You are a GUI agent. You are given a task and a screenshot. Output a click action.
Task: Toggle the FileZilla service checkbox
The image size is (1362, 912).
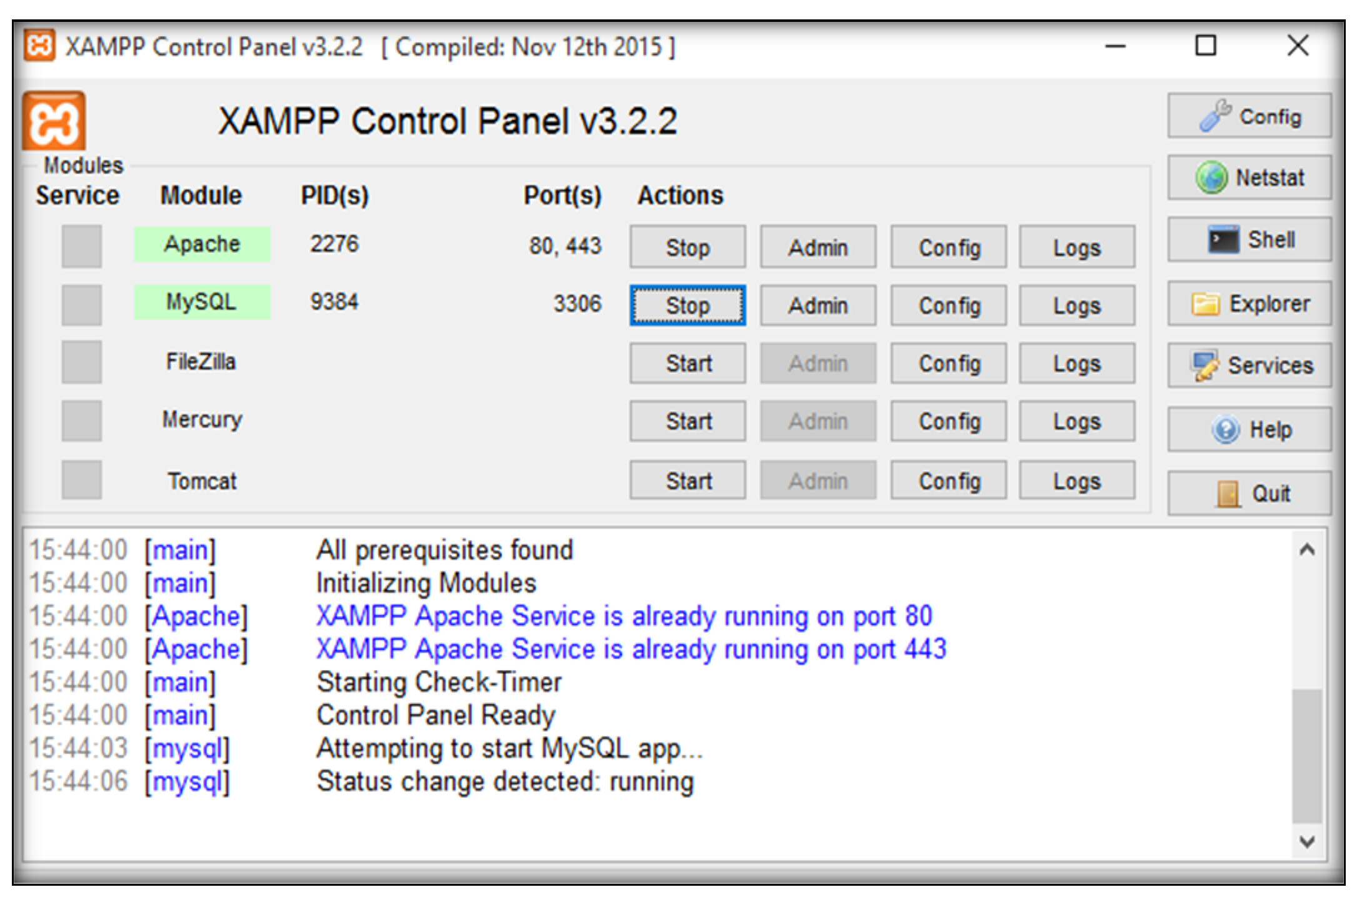81,362
